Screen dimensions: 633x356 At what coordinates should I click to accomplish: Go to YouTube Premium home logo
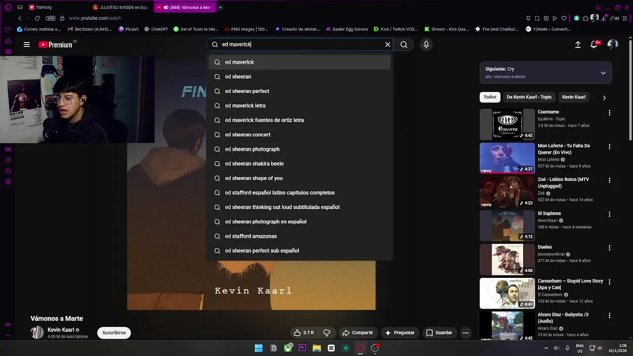[x=55, y=44]
